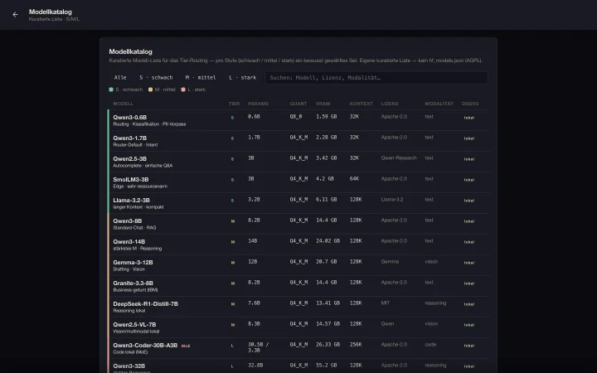597x373 pixels.
Task: Select the Qwen2.5-VL-7B model name
Action: [x=134, y=325]
